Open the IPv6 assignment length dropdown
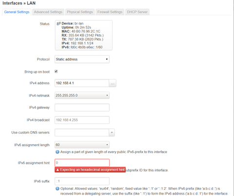 tap(82, 145)
